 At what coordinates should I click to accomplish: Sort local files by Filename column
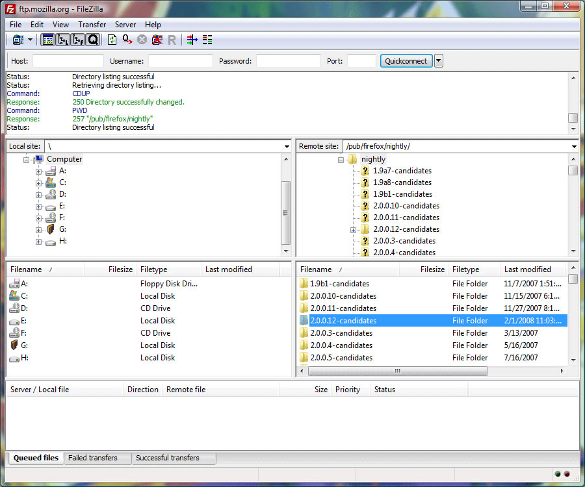[x=45, y=269]
